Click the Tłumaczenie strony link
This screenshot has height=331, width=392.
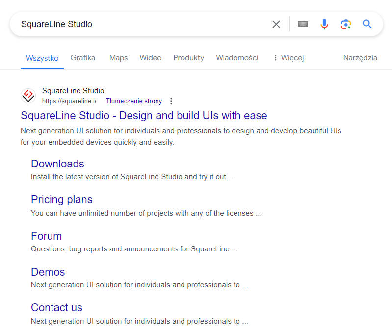(x=134, y=101)
